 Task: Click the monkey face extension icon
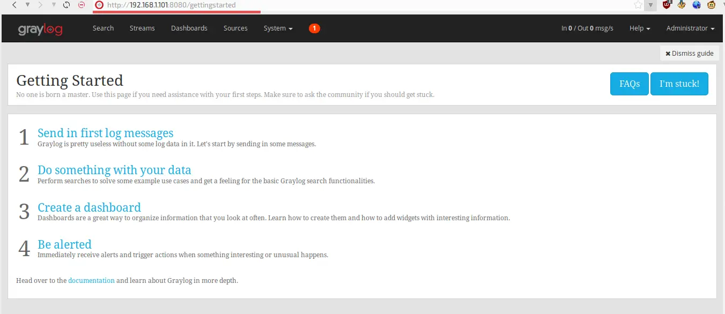712,5
